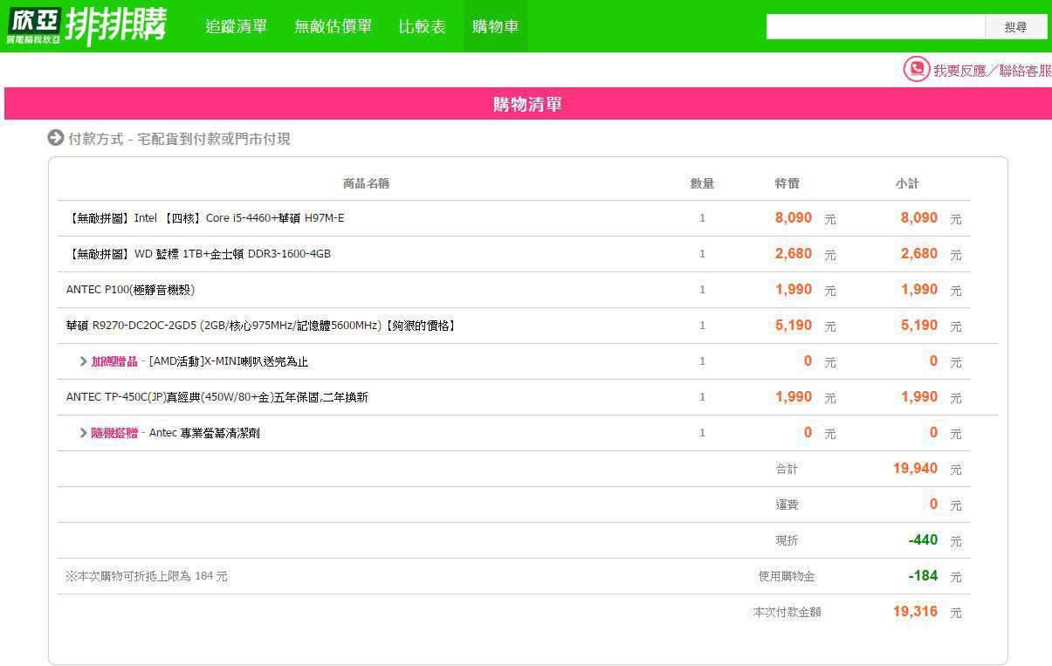The width and height of the screenshot is (1052, 666).
Task: Click the 小計 column header
Action: [x=907, y=183]
